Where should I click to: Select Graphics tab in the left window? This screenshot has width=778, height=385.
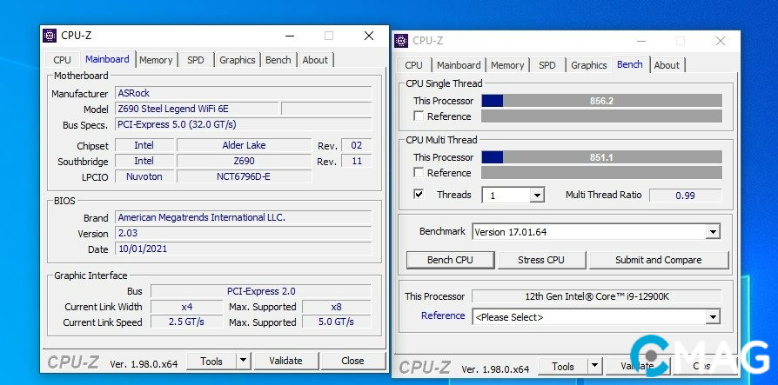(x=237, y=60)
